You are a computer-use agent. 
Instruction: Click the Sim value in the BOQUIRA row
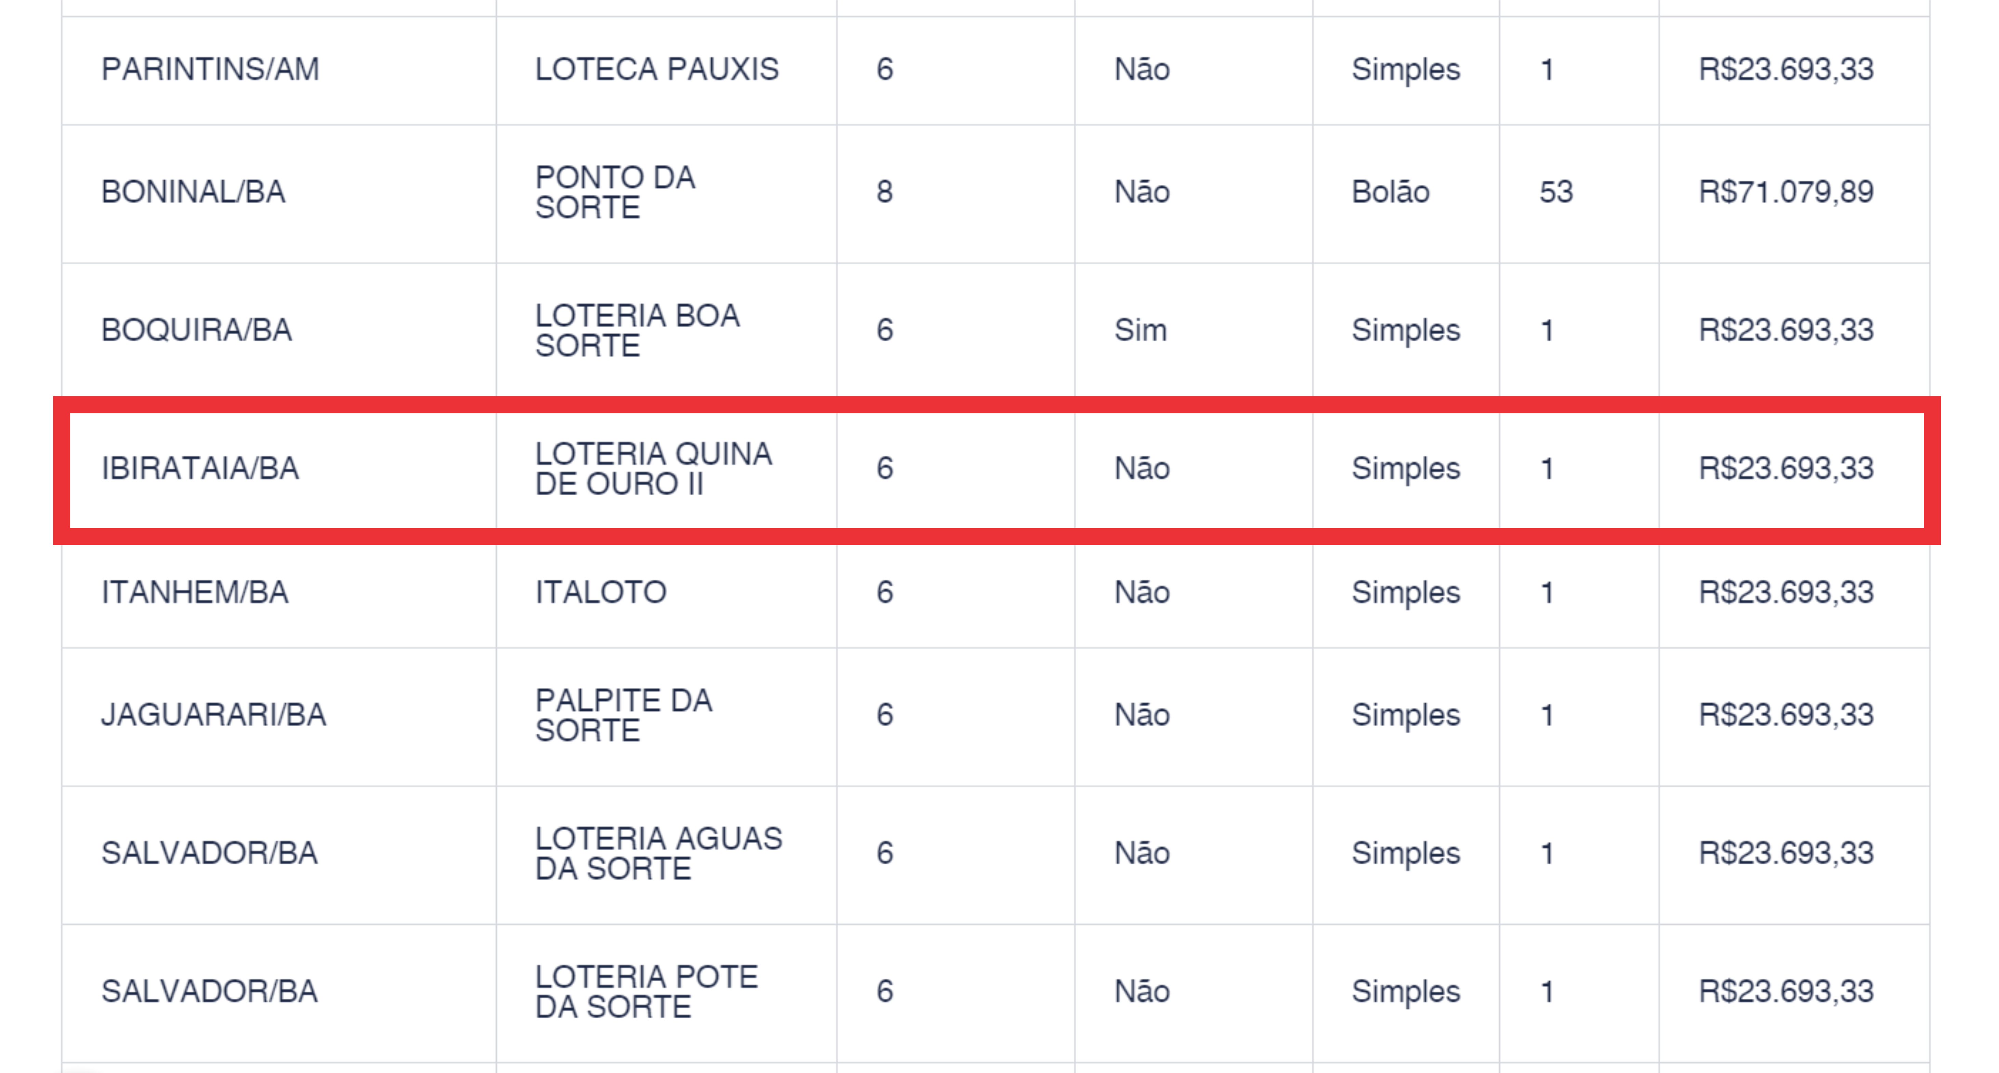[x=1140, y=330]
